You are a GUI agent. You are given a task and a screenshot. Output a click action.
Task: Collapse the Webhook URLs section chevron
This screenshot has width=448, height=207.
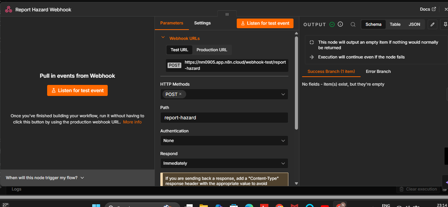[x=163, y=38]
